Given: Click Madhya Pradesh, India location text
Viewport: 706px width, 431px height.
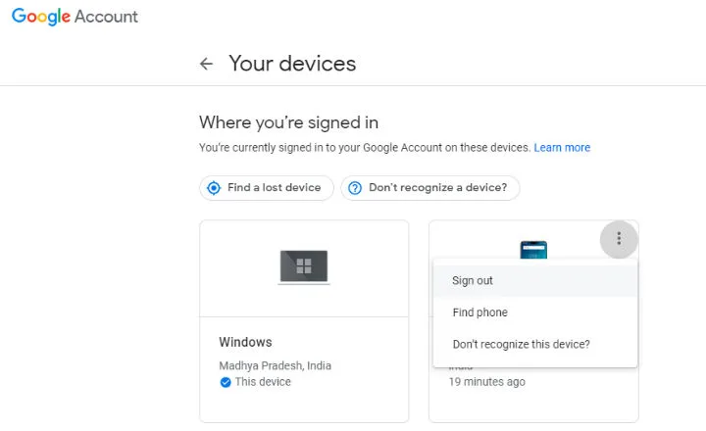Looking at the screenshot, I should pos(276,365).
